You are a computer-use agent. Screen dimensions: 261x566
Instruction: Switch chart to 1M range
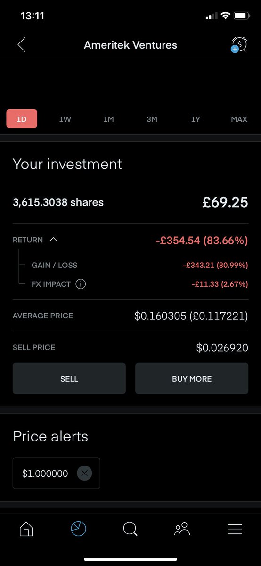coord(108,119)
